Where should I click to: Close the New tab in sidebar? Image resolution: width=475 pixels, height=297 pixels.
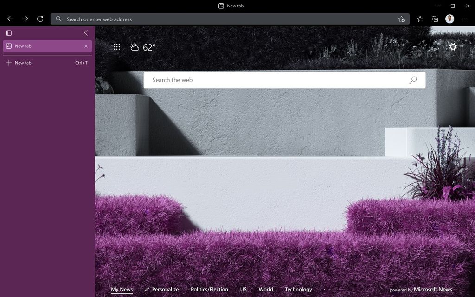click(x=86, y=46)
